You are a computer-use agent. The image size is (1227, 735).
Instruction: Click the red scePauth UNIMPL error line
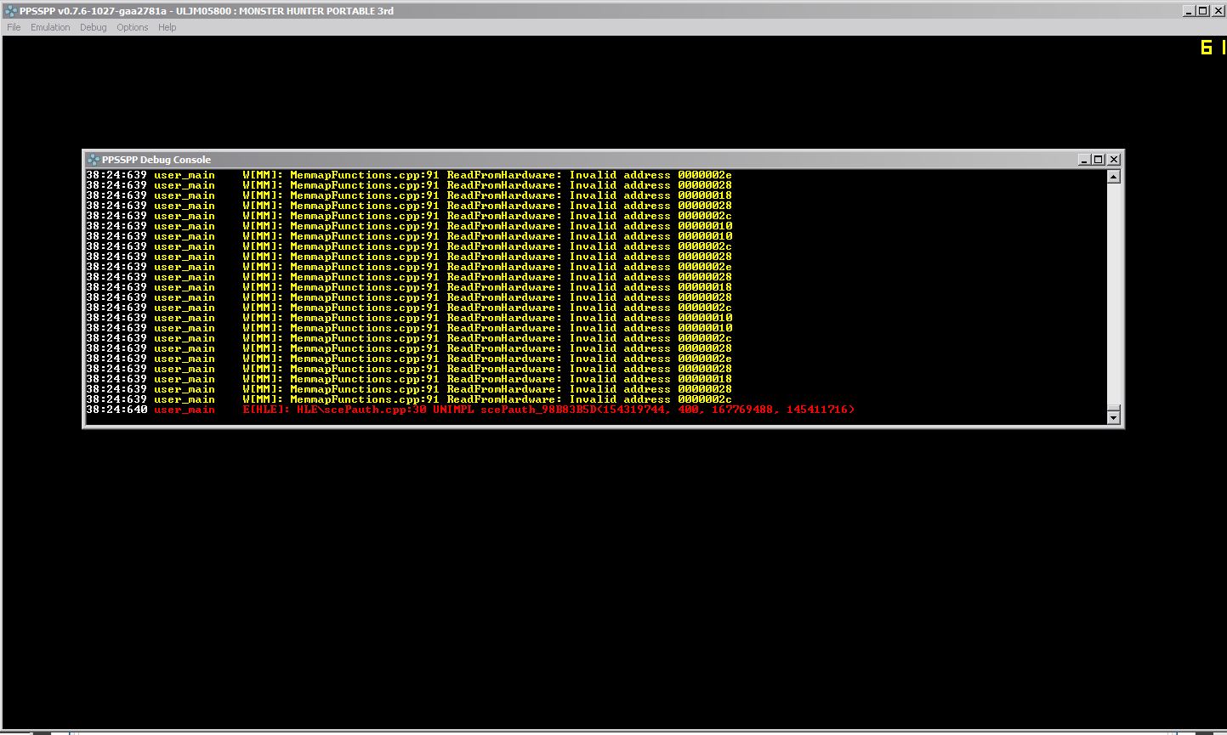click(x=548, y=410)
